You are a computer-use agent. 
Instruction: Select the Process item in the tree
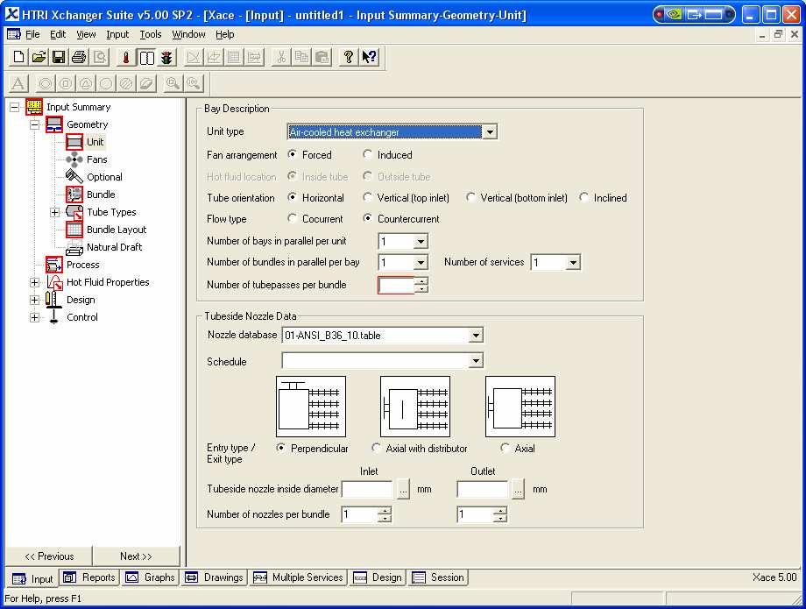(x=82, y=265)
